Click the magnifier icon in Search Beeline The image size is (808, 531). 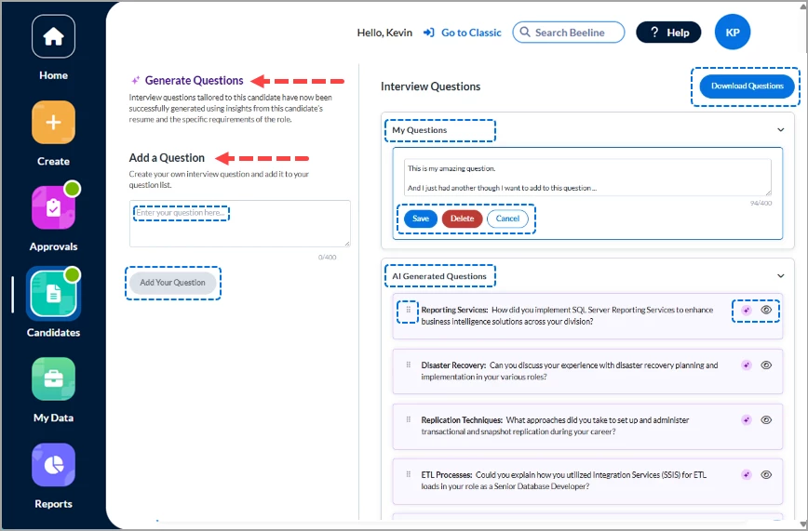click(x=525, y=32)
